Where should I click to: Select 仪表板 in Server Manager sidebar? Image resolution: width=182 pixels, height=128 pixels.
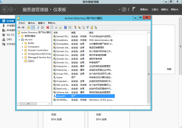point(8,21)
